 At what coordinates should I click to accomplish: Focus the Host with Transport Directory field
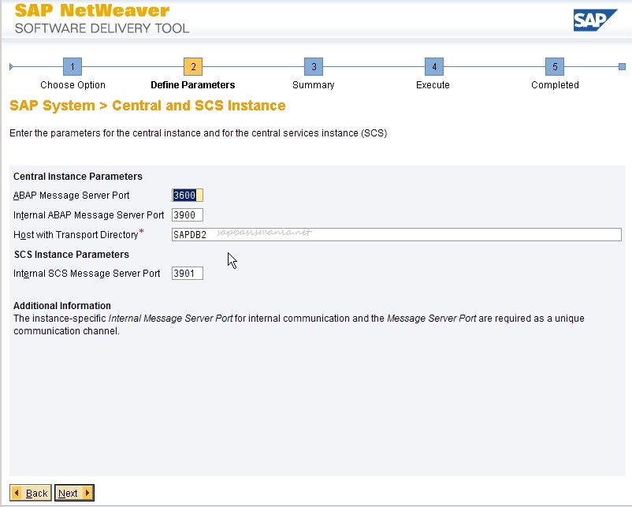pos(396,235)
